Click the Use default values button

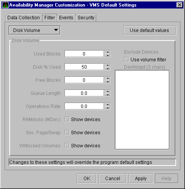(x=149, y=30)
